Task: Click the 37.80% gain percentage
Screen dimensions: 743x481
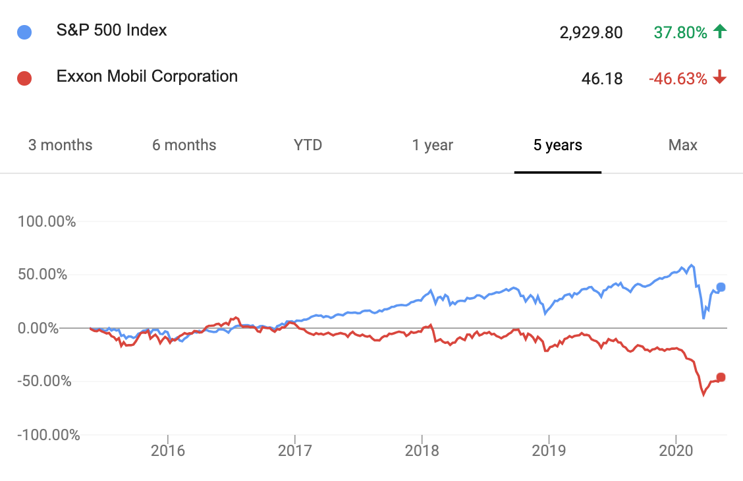Action: (680, 33)
